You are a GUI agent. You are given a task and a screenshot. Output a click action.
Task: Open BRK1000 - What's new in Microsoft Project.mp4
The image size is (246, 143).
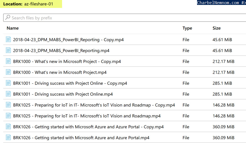(x=60, y=72)
